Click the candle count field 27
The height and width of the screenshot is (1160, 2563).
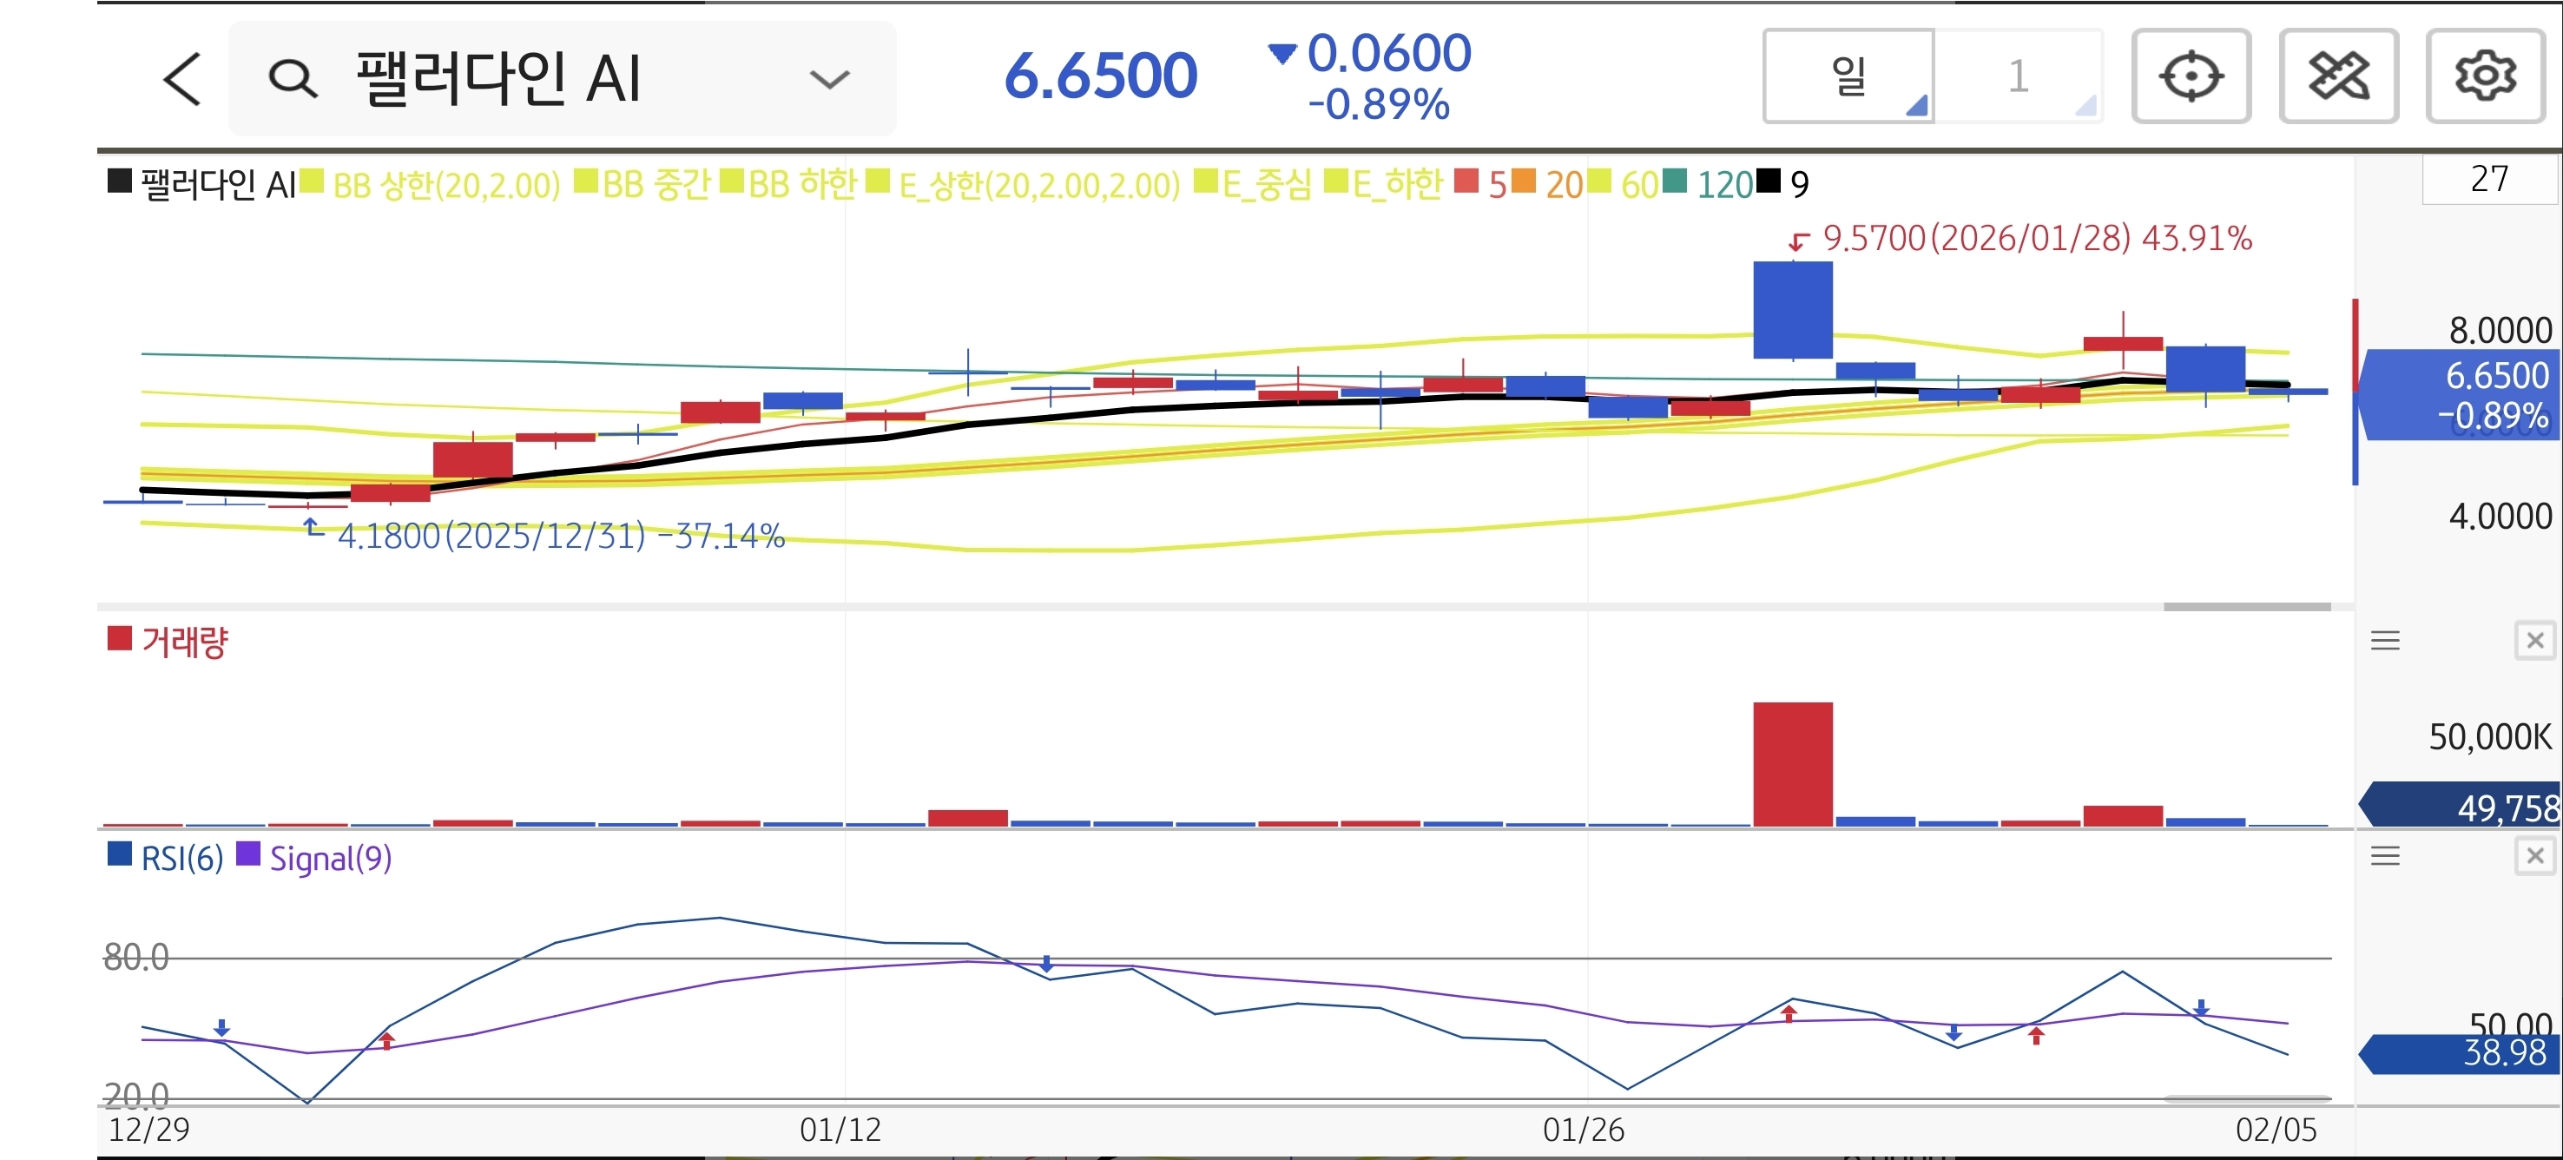click(2488, 179)
